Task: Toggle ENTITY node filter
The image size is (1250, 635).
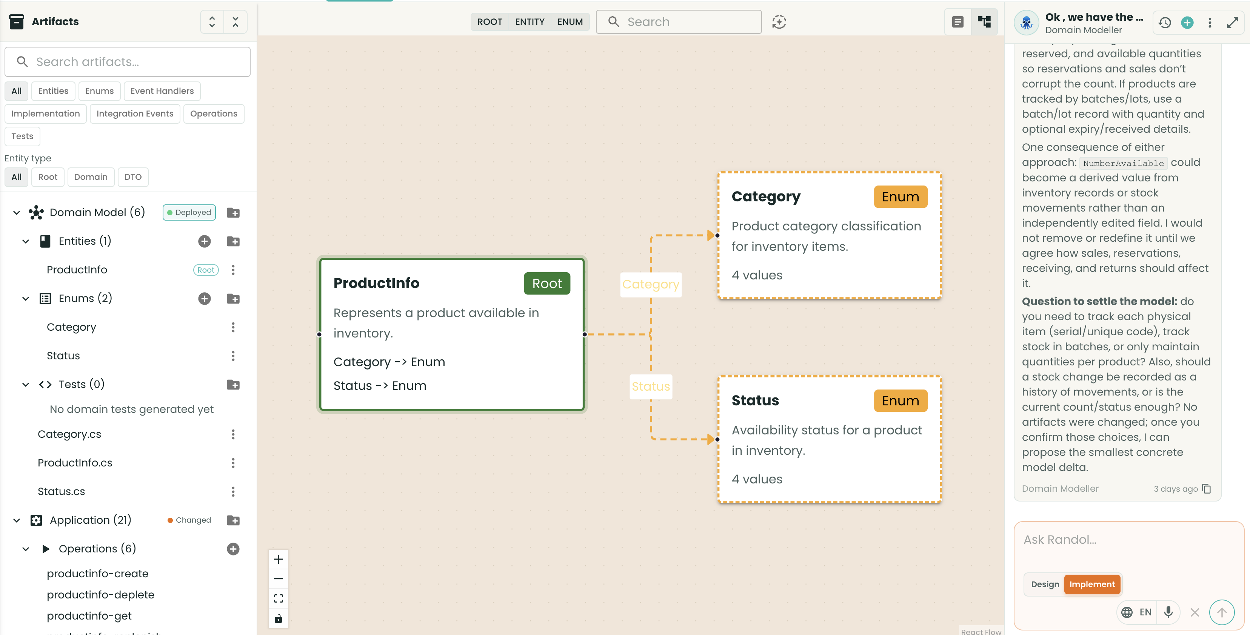Action: click(x=530, y=22)
